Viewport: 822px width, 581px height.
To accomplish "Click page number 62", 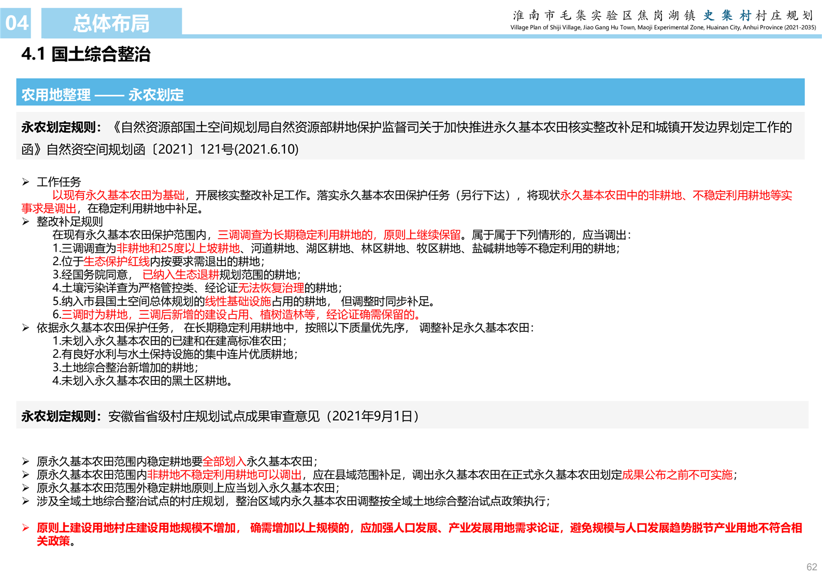I will click(x=811, y=567).
